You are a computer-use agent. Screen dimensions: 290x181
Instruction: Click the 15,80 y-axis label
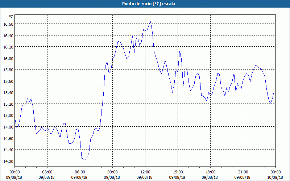pos(8,70)
